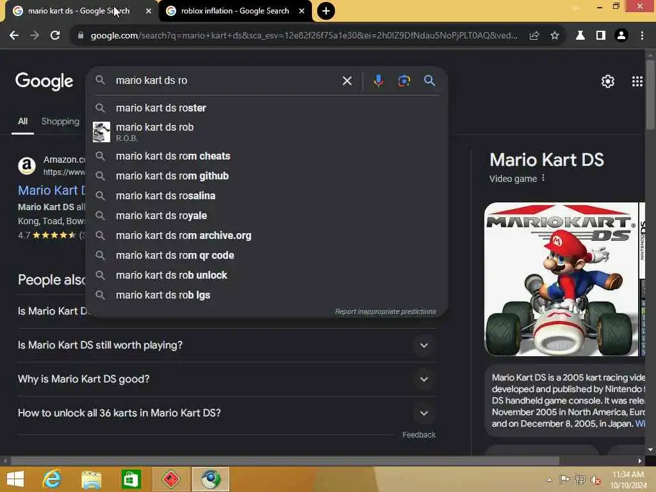Search by image with Lens icon

[404, 81]
